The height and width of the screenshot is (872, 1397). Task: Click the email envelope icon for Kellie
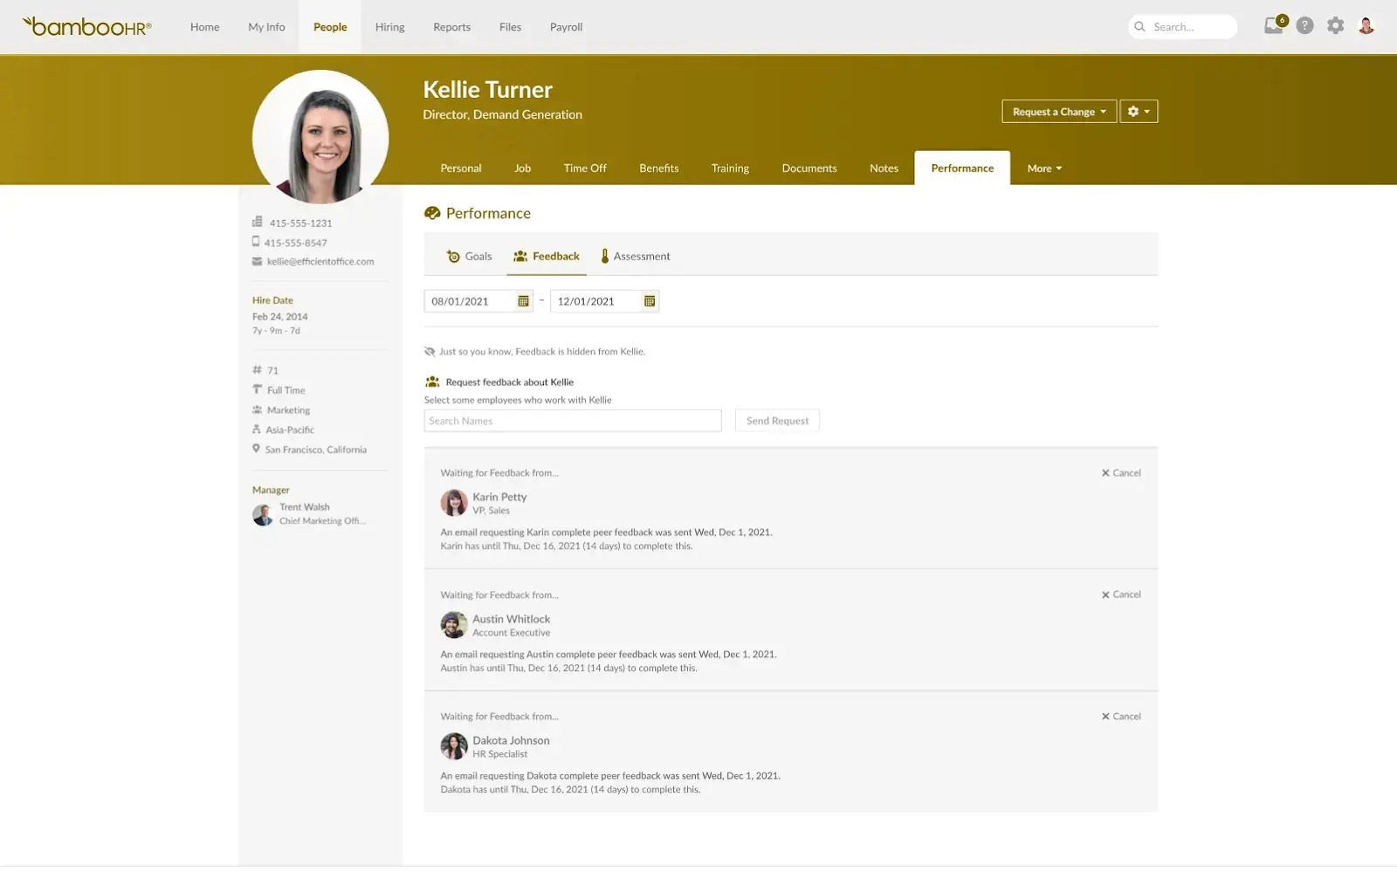(x=257, y=262)
